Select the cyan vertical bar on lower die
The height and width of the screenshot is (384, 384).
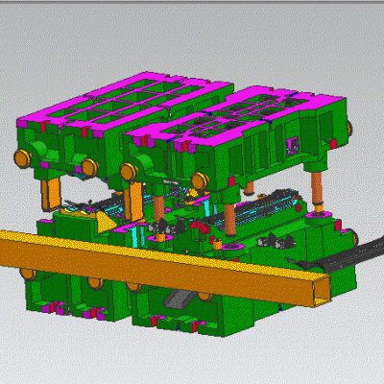click(134, 235)
